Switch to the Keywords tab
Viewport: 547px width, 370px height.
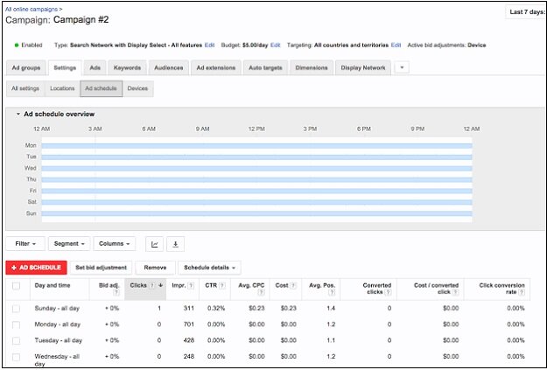[127, 67]
